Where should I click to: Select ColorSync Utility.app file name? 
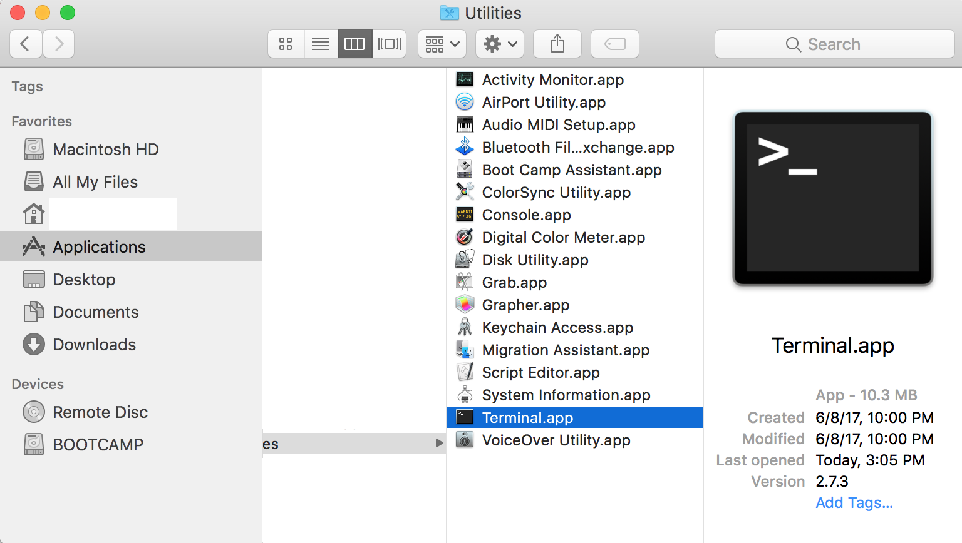point(556,193)
